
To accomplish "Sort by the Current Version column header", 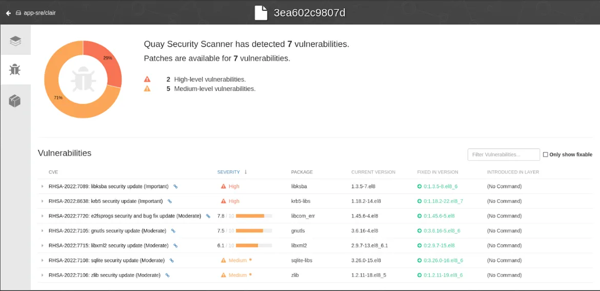I will (373, 172).
